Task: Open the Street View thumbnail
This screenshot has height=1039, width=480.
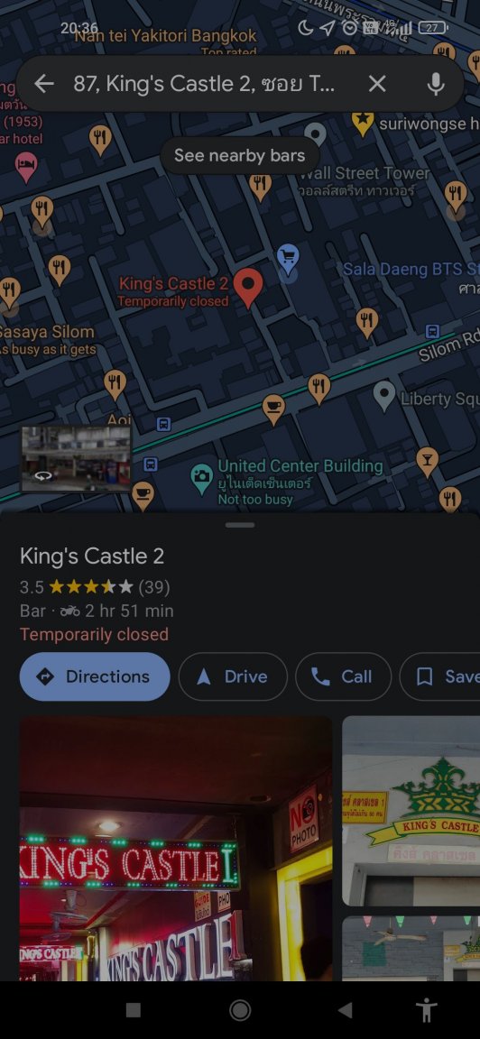Action: (77, 458)
